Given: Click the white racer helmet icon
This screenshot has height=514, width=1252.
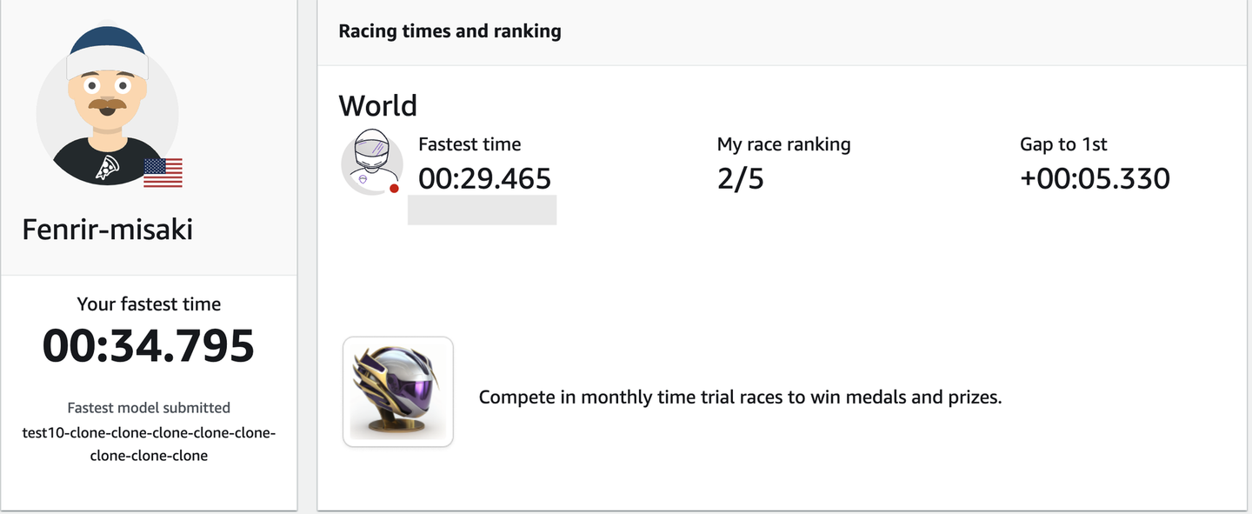Looking at the screenshot, I should (x=371, y=159).
